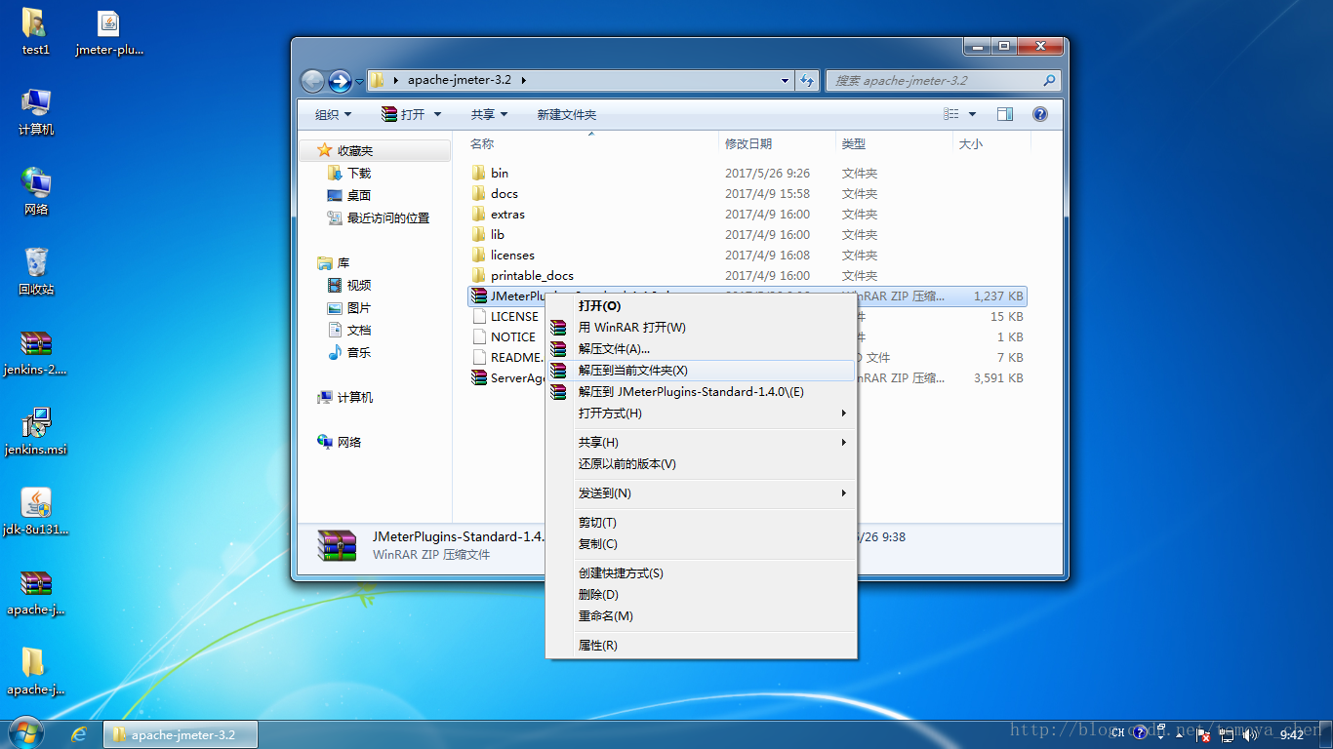Choose 剪切(T) in context menu
The height and width of the screenshot is (749, 1333).
pyautogui.click(x=701, y=522)
